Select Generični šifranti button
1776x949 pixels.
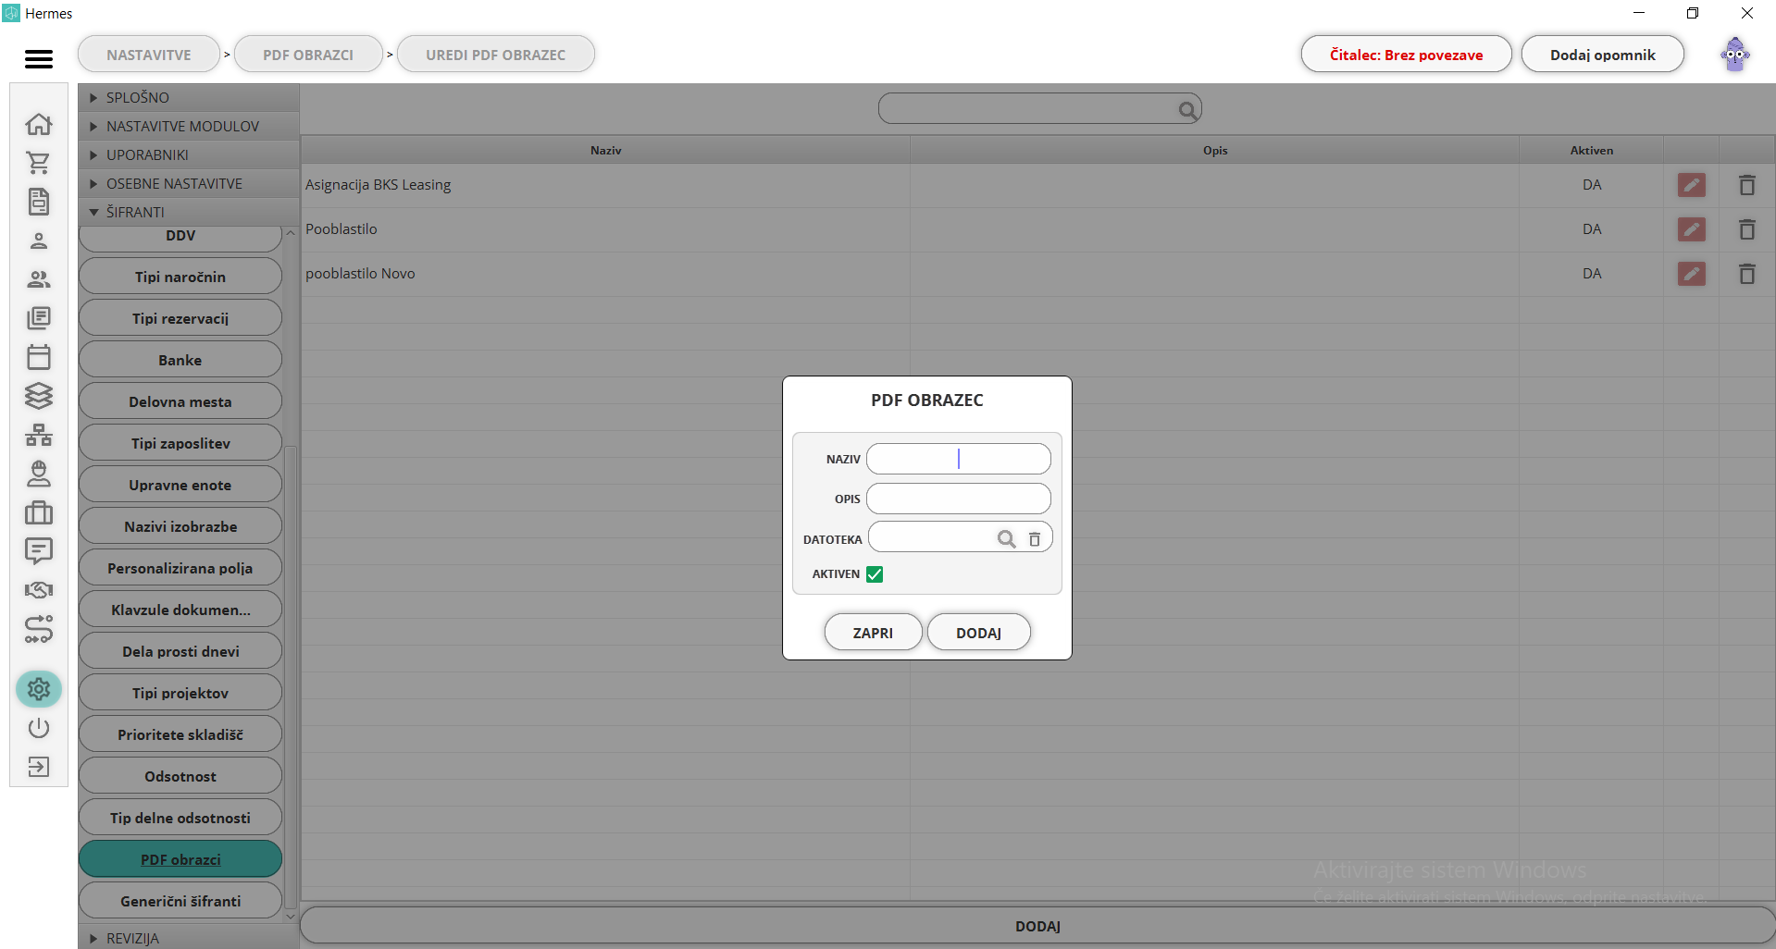point(180,901)
